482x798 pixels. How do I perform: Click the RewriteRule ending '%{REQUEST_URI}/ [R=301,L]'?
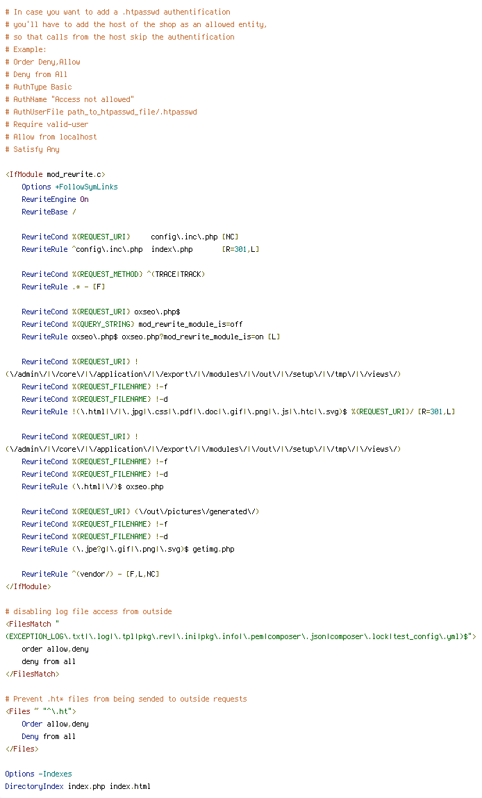(238, 411)
